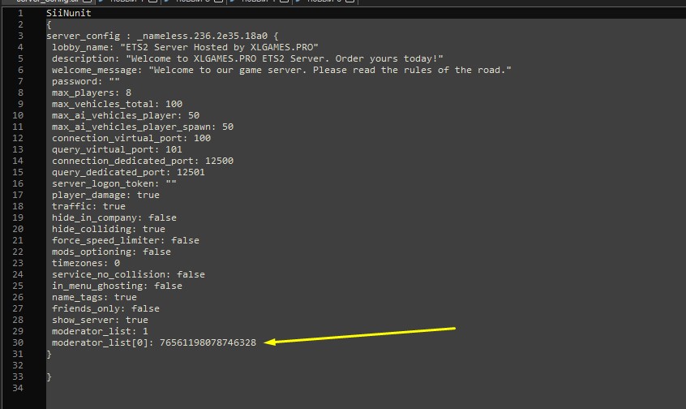The height and width of the screenshot is (409, 686).
Task: Click the name_tags line
Action: tap(94, 297)
